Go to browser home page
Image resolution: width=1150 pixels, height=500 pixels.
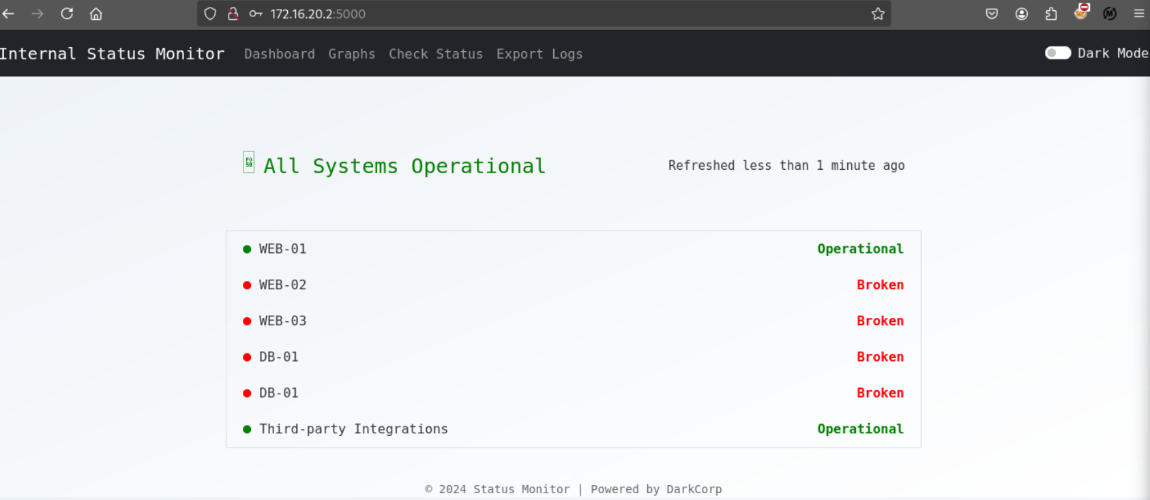(96, 14)
